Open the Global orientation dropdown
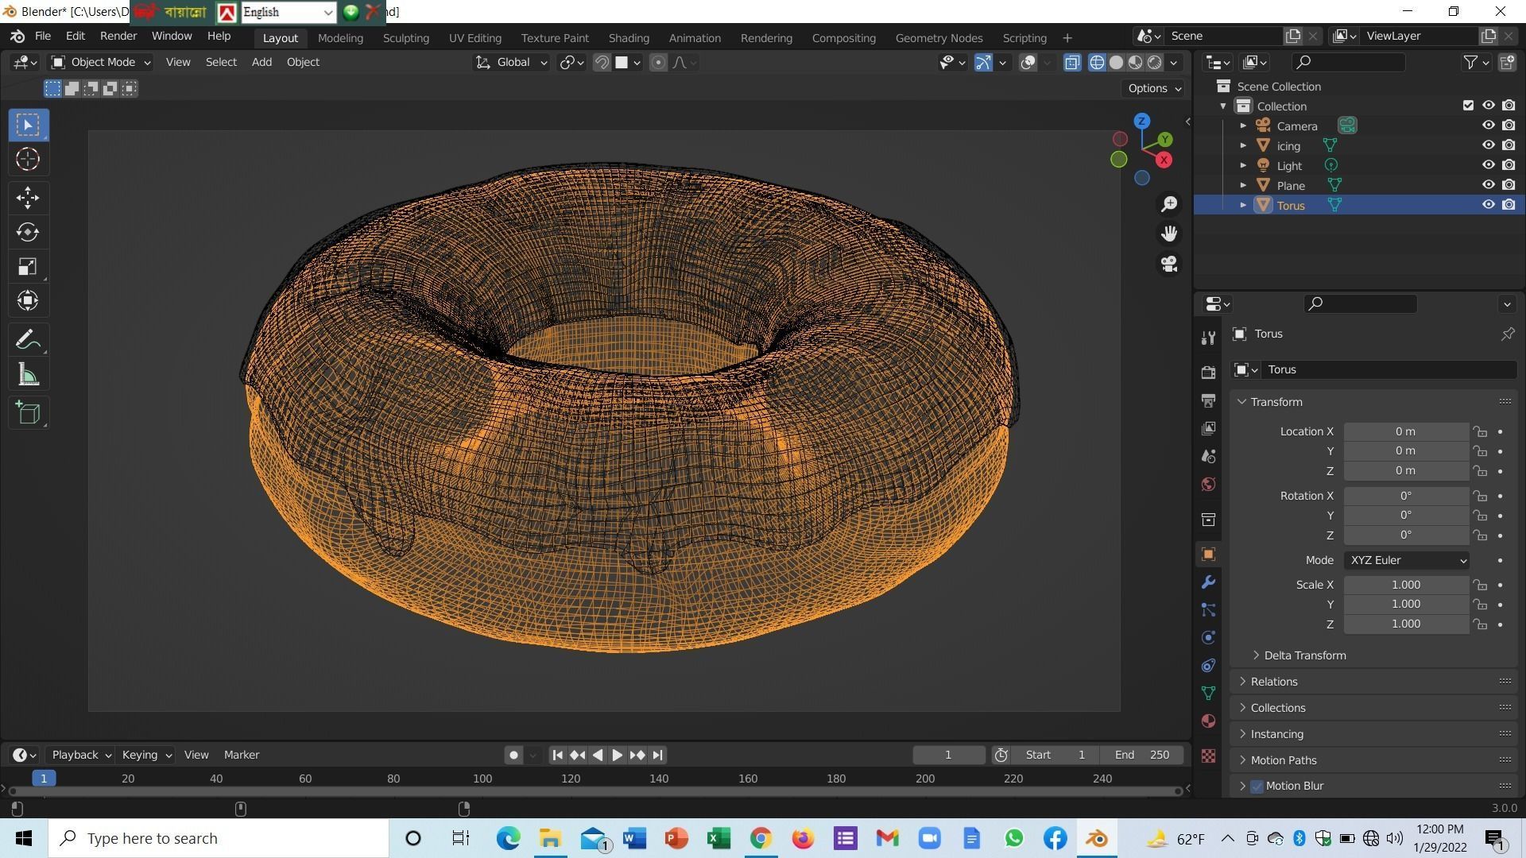 click(x=511, y=63)
